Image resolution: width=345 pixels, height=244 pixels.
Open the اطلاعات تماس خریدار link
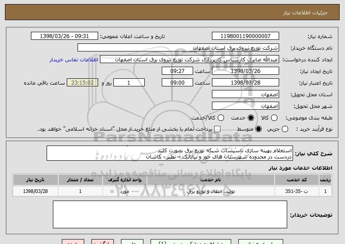point(74,60)
